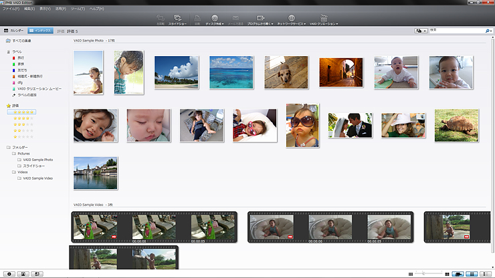Viewport: 495px width, 278px height.
Task: Open the Network Services (ネットワークサービス) globe icon
Action: [291, 19]
